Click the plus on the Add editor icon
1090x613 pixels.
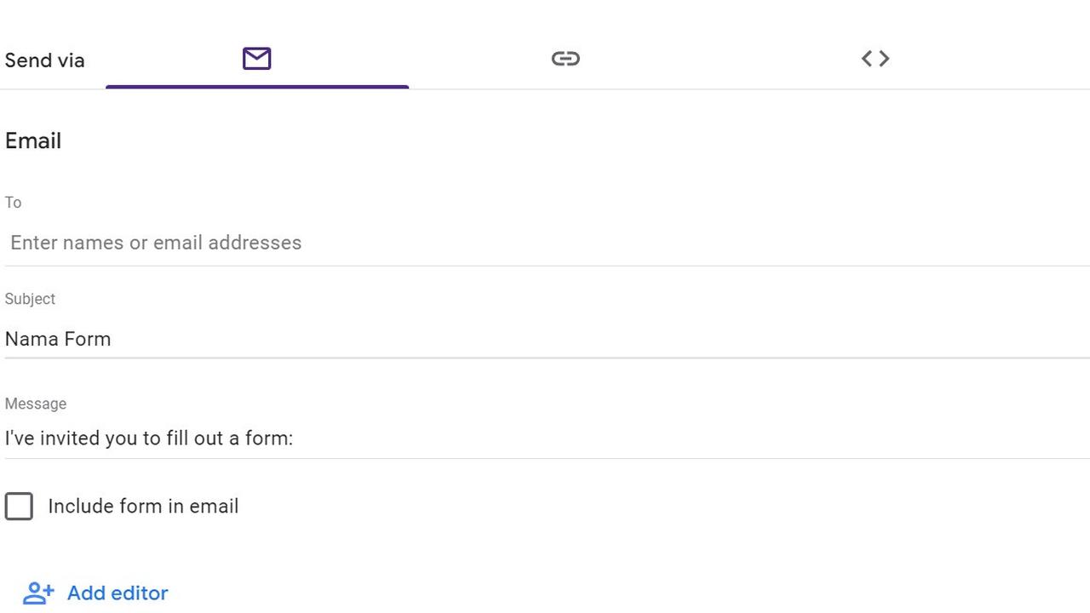[x=49, y=587]
